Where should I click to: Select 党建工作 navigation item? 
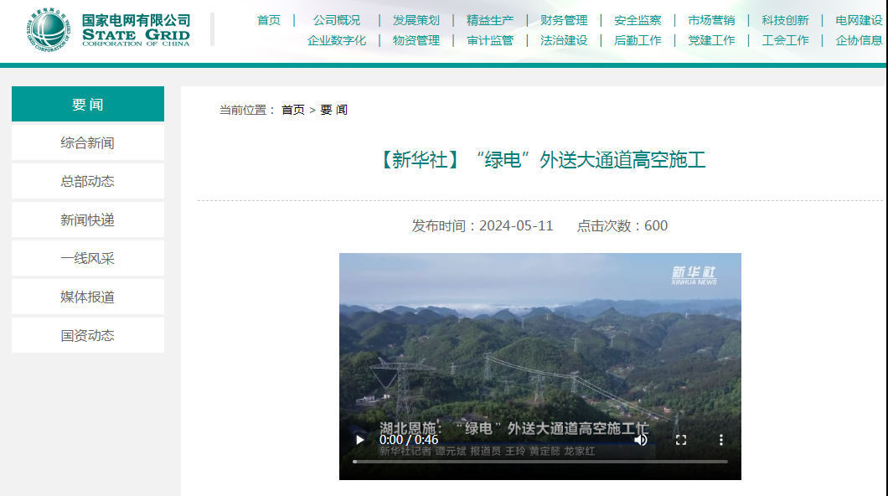pos(711,40)
